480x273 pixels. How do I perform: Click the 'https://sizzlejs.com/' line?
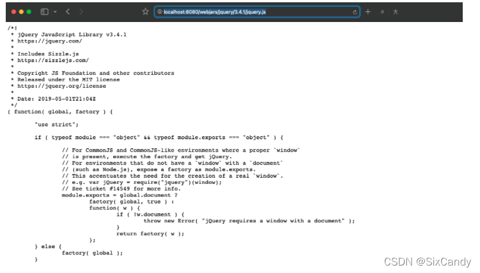[x=53, y=60]
